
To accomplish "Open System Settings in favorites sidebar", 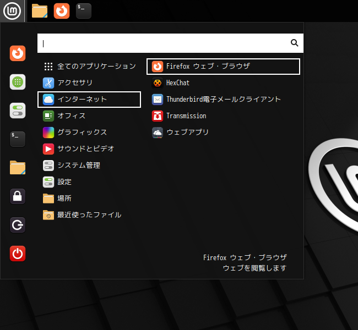I will 18,111.
